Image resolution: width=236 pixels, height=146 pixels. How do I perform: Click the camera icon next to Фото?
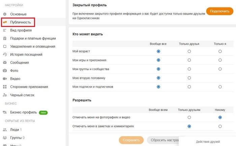[x=5, y=70]
